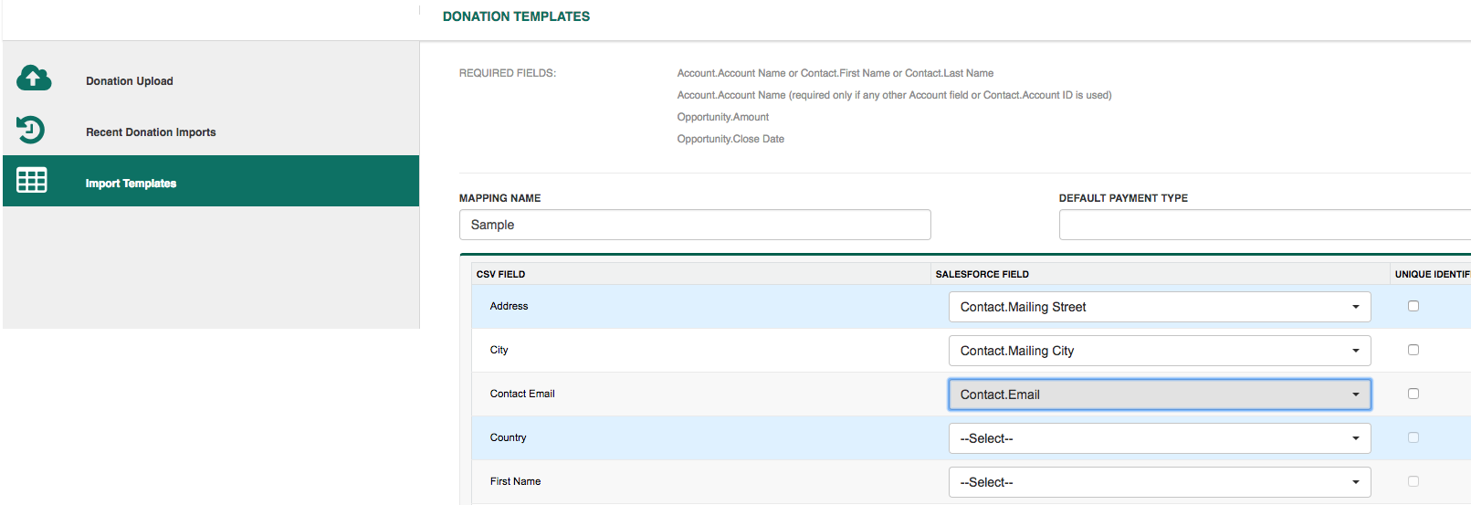Click the Default Payment Type field
This screenshot has height=505, width=1471.
1264,225
